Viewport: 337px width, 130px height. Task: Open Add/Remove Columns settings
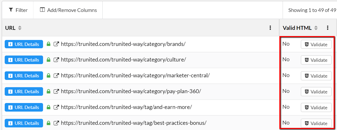(68, 10)
